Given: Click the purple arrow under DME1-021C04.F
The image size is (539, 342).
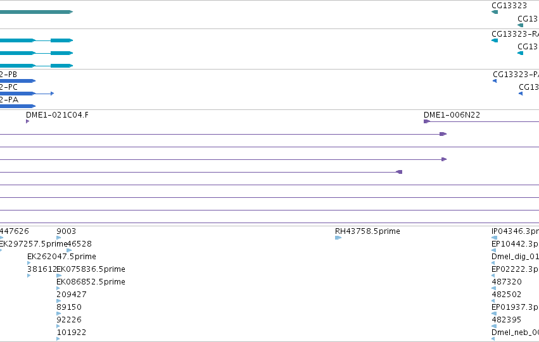Looking at the screenshot, I should point(27,121).
